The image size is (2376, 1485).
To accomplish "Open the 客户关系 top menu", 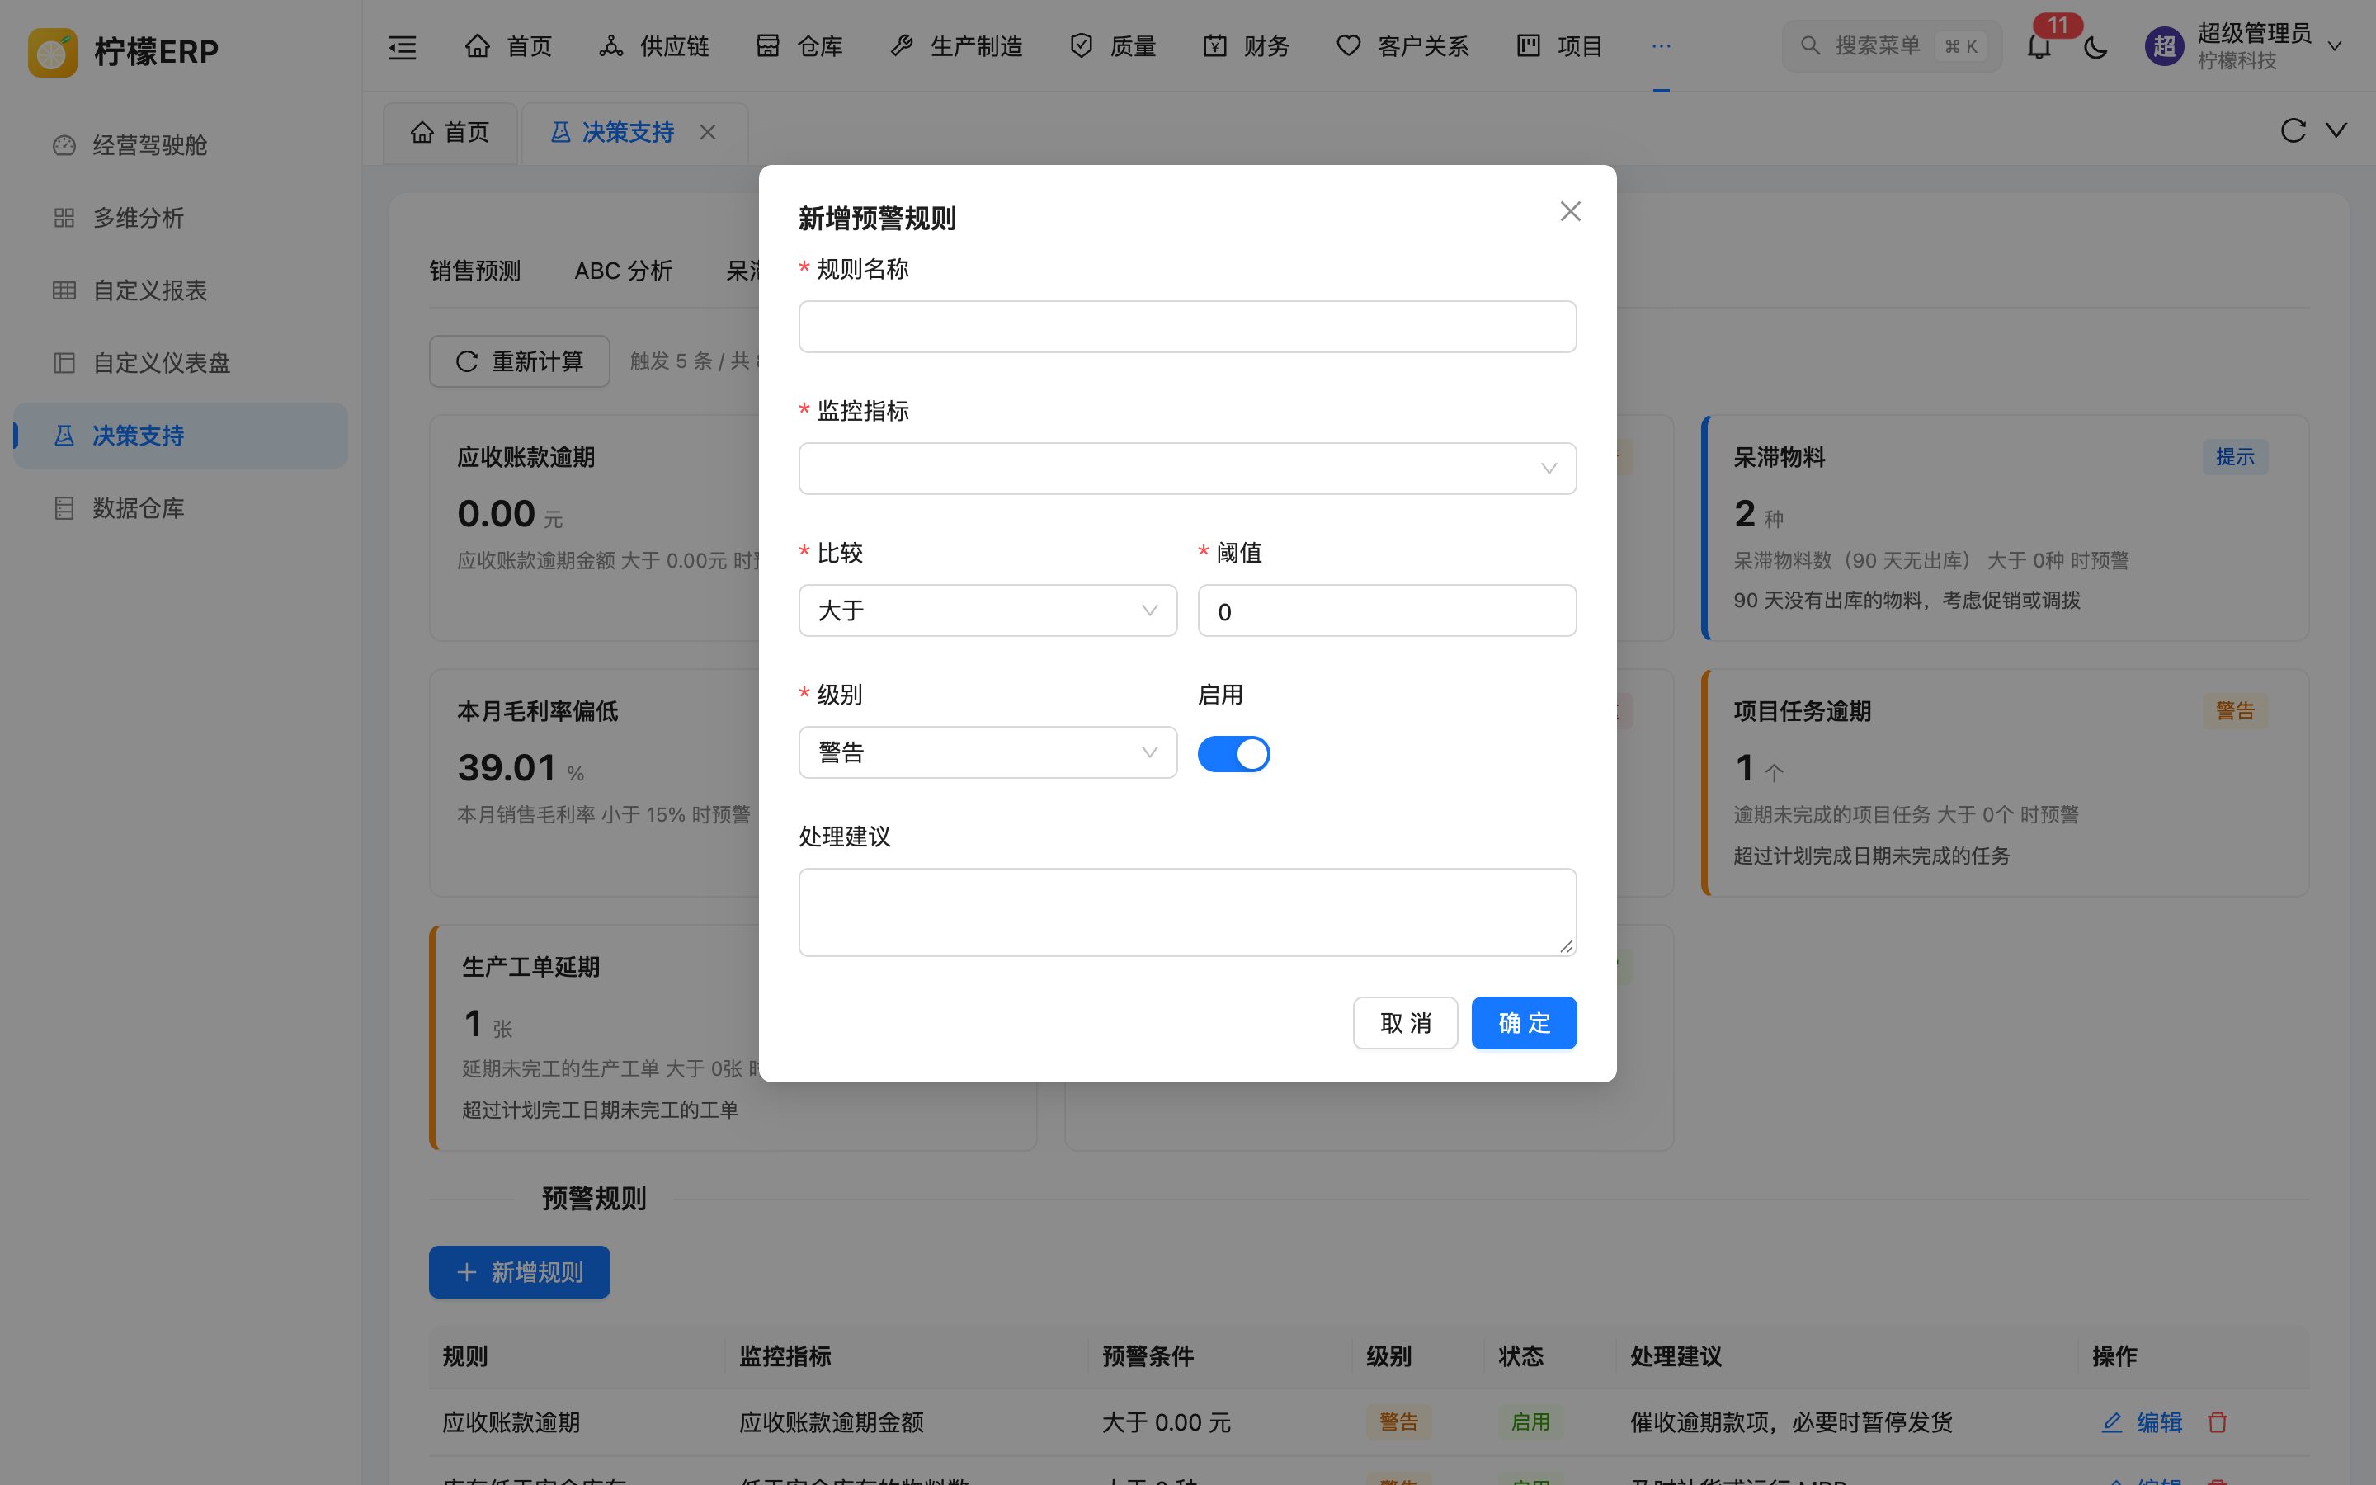I will [1402, 46].
